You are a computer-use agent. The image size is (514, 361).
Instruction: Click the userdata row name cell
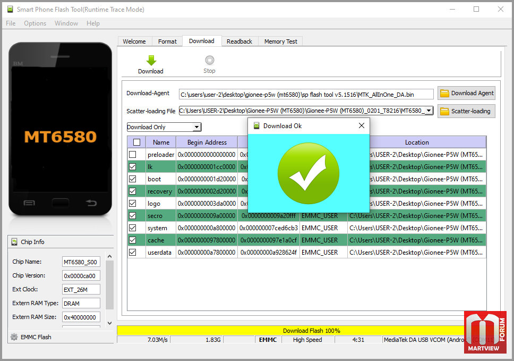tap(160, 253)
